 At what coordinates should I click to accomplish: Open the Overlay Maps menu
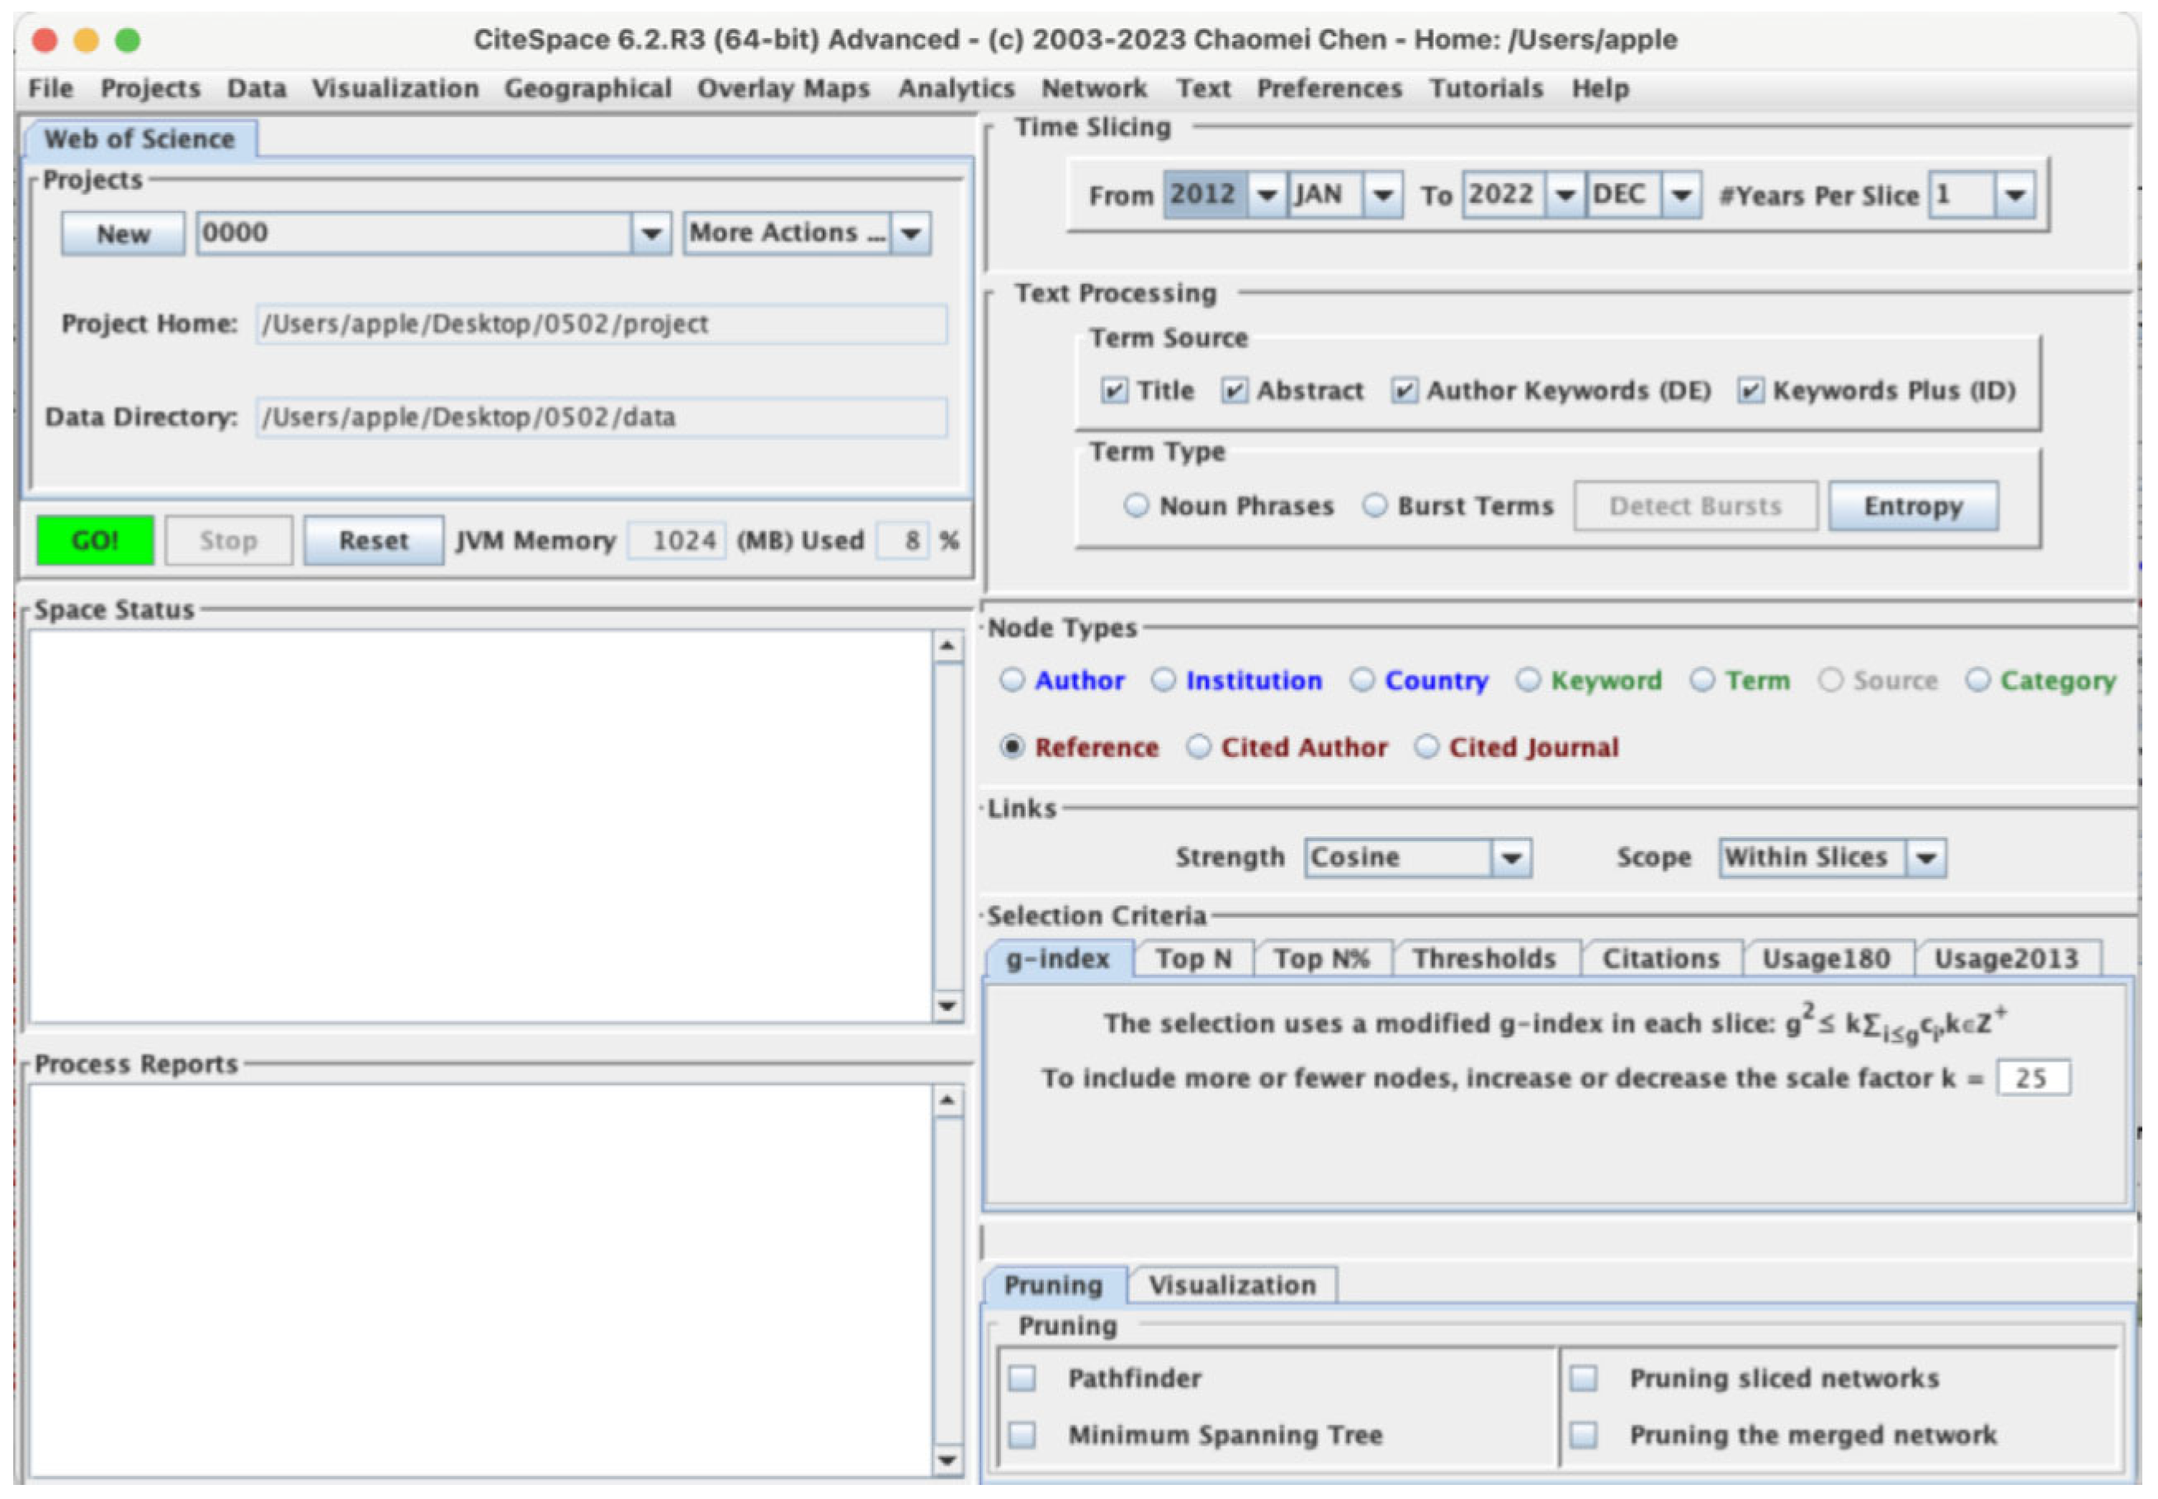pyautogui.click(x=782, y=88)
